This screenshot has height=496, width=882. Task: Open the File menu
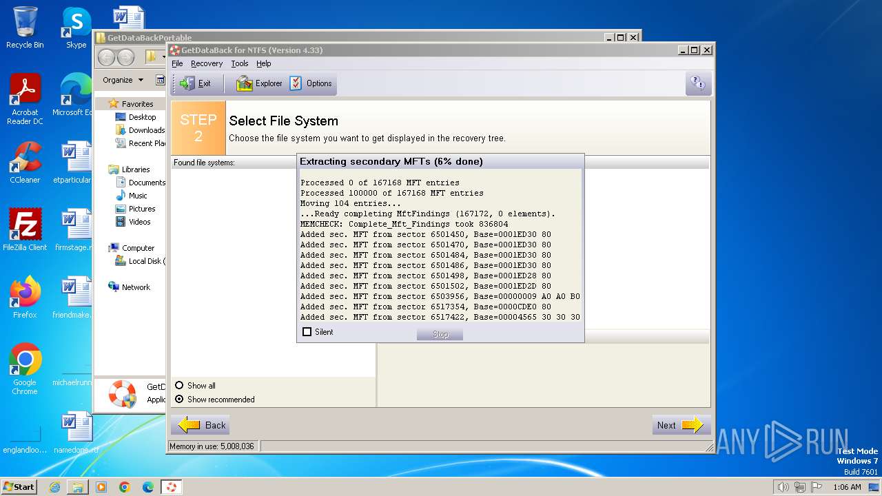pyautogui.click(x=177, y=63)
